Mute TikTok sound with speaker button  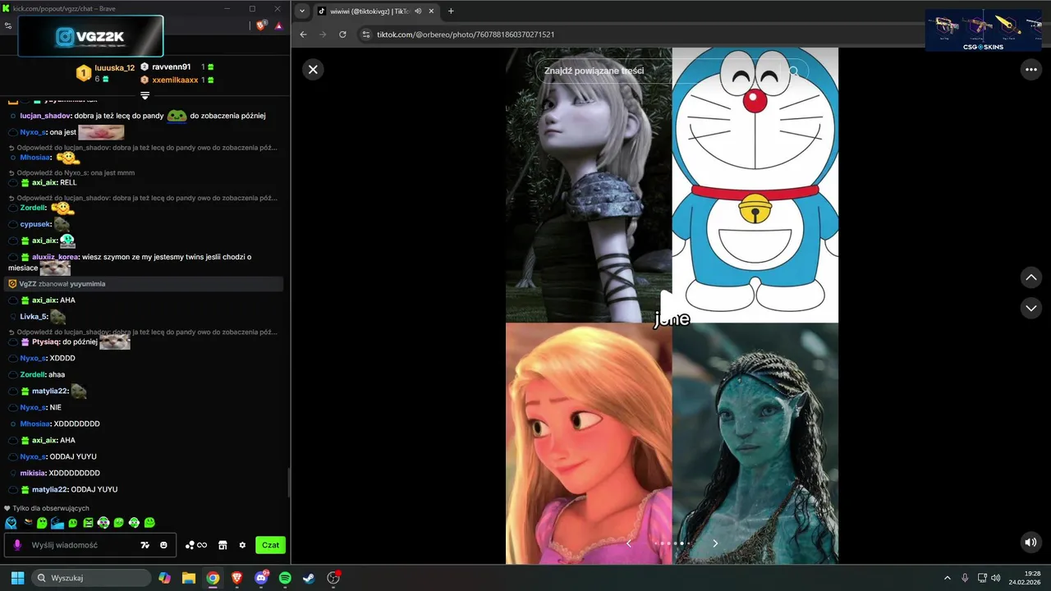1030,543
